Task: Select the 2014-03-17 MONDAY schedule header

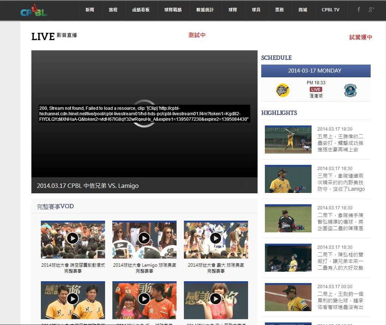Action: click(x=316, y=71)
